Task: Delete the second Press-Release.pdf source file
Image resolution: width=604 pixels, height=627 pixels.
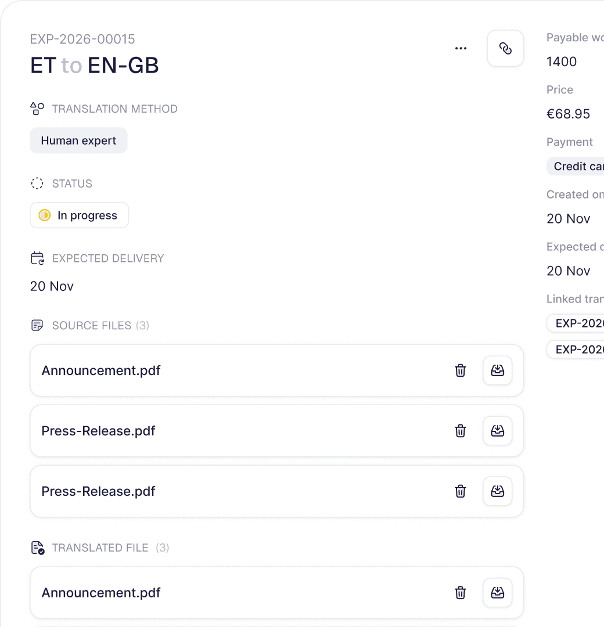Action: pyautogui.click(x=461, y=492)
